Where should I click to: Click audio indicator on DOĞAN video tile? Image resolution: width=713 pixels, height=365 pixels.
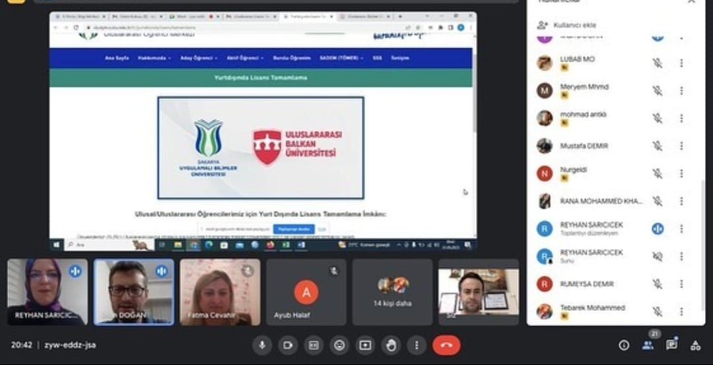162,271
